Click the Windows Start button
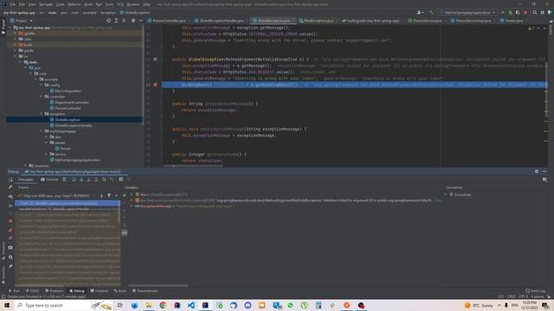The image size is (554, 311). (x=7, y=305)
